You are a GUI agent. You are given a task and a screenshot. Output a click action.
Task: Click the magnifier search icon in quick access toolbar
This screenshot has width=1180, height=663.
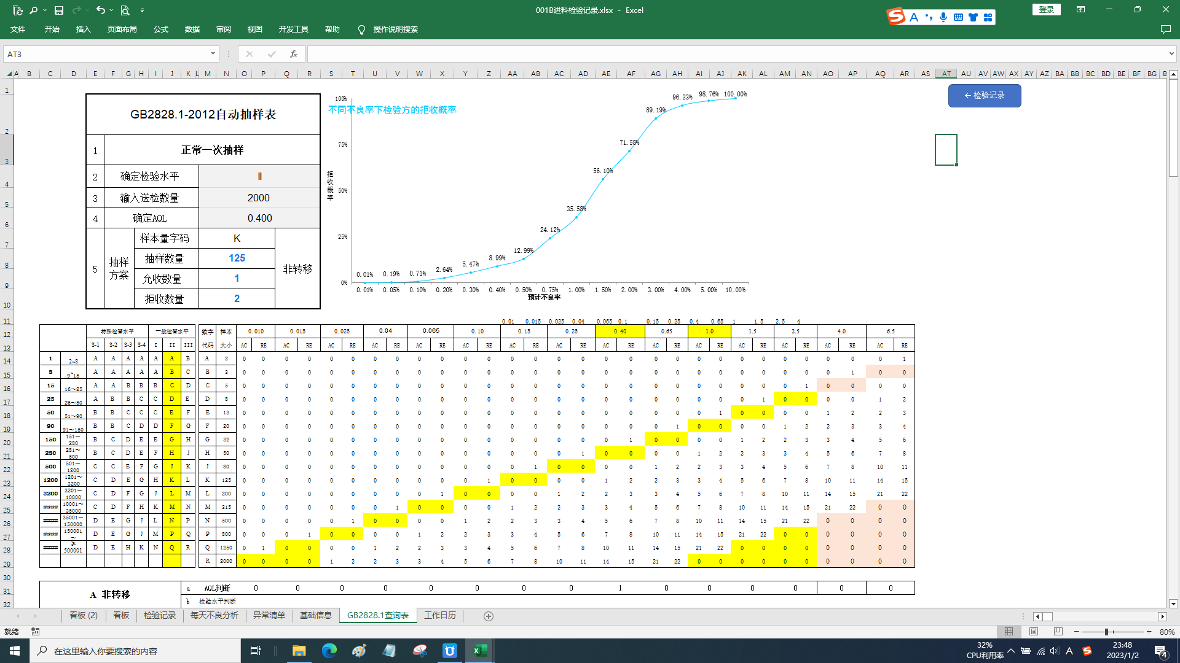coord(34,10)
